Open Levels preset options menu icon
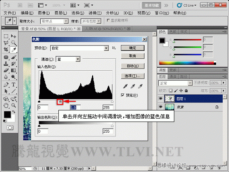 (x=114, y=48)
